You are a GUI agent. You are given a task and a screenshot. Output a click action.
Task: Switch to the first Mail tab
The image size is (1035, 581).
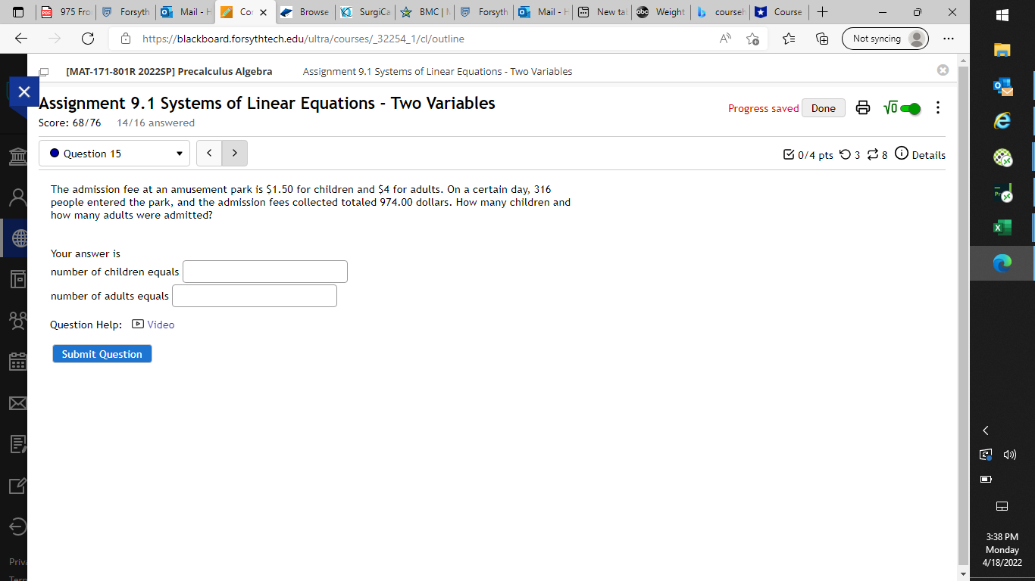pos(185,12)
